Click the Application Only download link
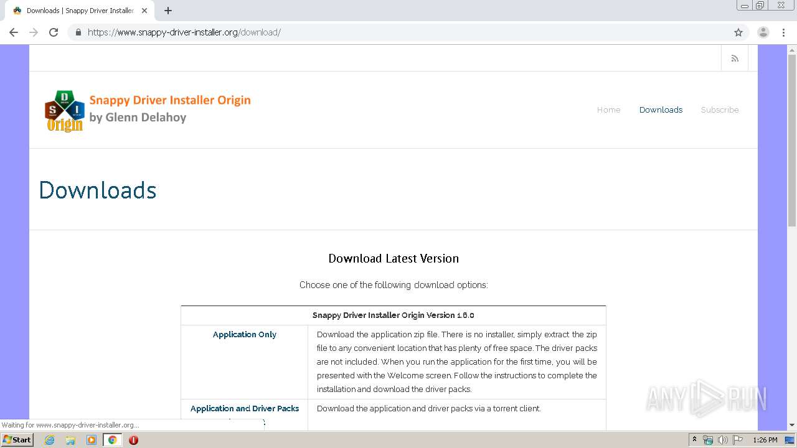 tap(245, 334)
